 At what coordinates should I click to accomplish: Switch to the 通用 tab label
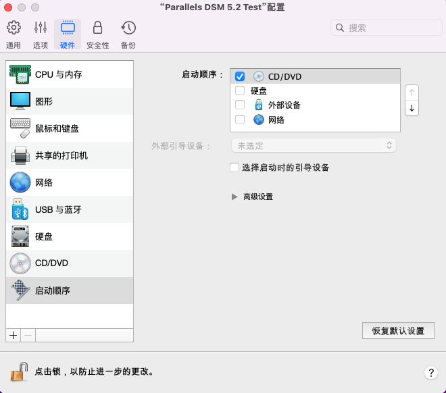(x=14, y=45)
